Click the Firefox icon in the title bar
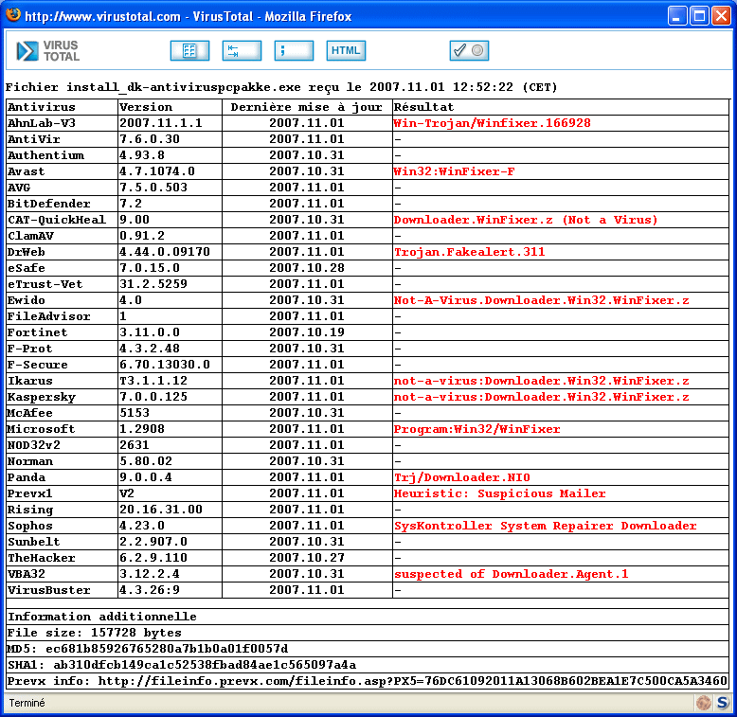 click(x=13, y=15)
